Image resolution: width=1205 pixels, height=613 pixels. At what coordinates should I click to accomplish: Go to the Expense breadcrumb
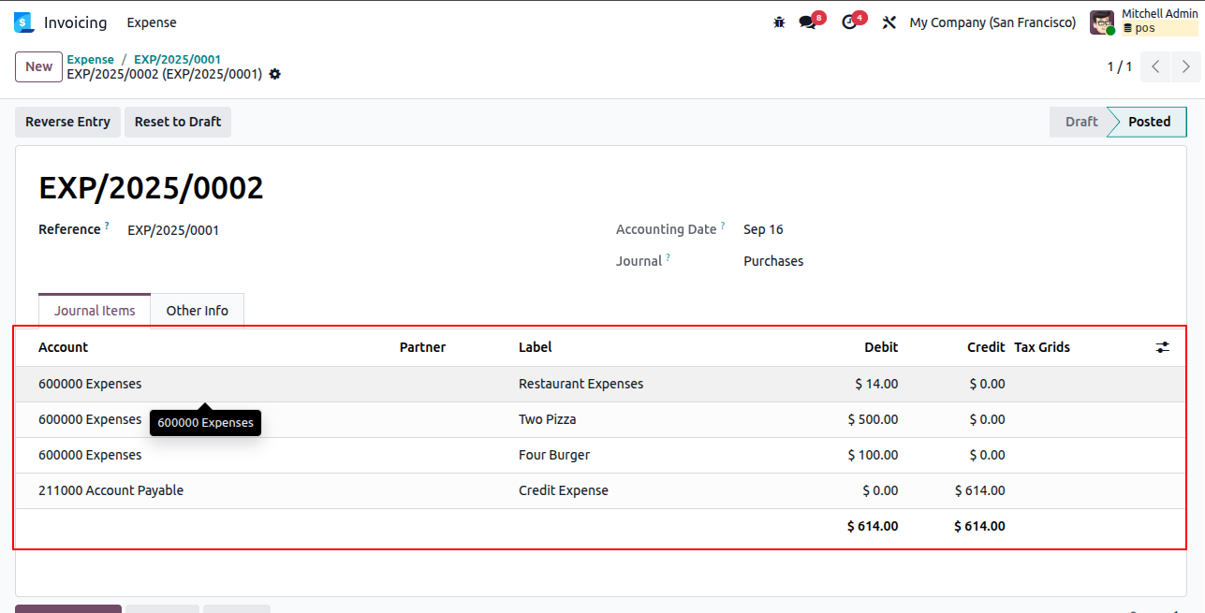[x=90, y=59]
